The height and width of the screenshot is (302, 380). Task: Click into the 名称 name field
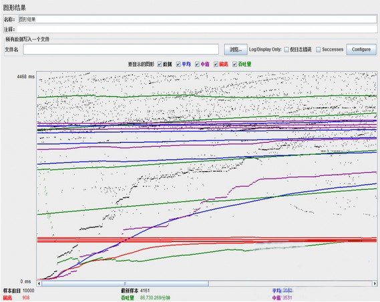[197, 19]
